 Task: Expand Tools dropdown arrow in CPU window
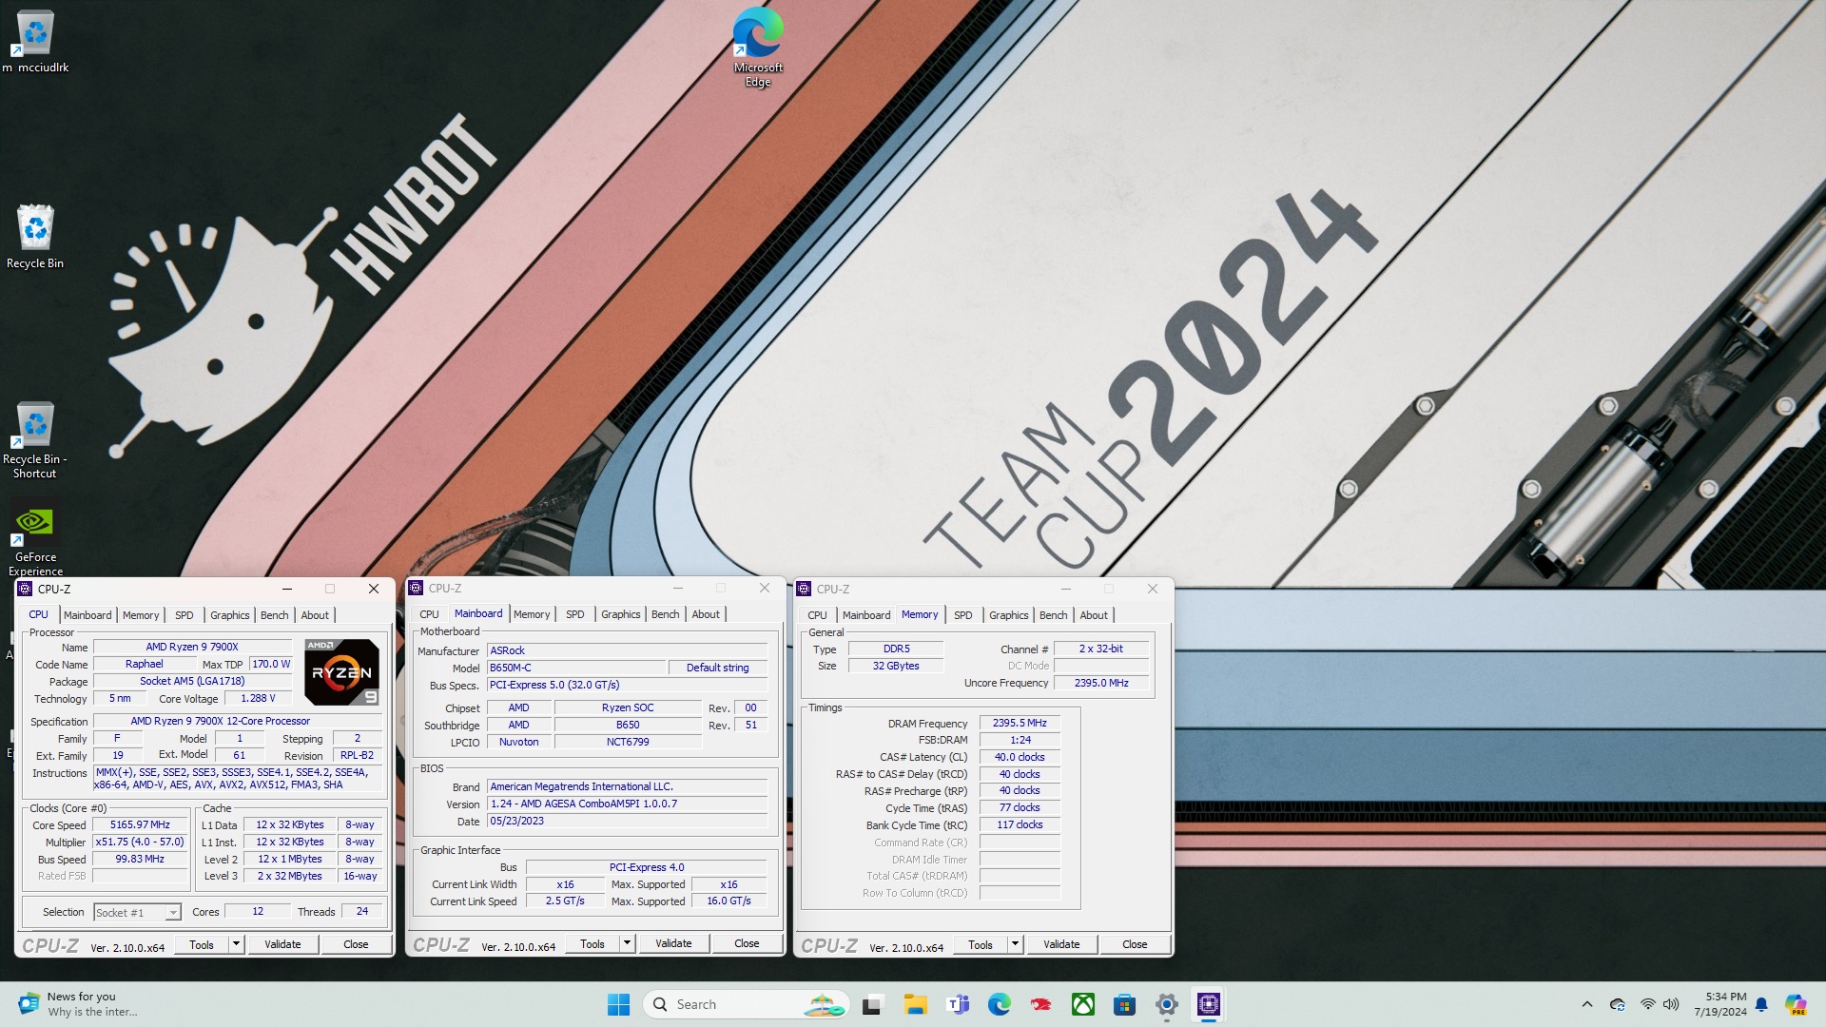[x=236, y=944]
